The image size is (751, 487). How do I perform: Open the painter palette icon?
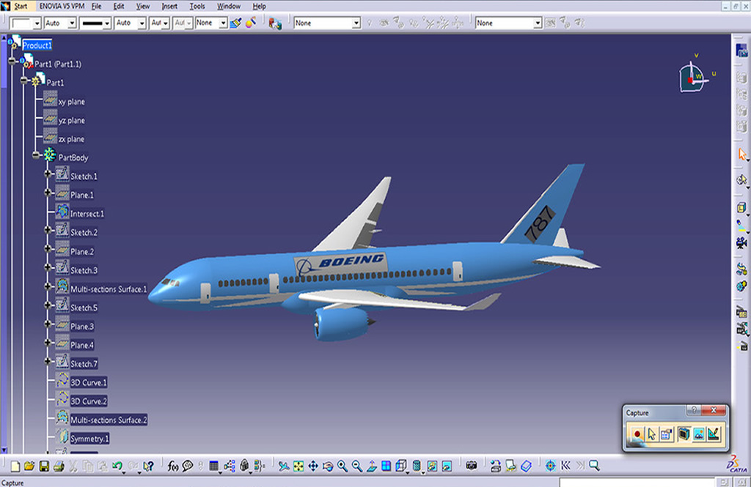pos(251,23)
